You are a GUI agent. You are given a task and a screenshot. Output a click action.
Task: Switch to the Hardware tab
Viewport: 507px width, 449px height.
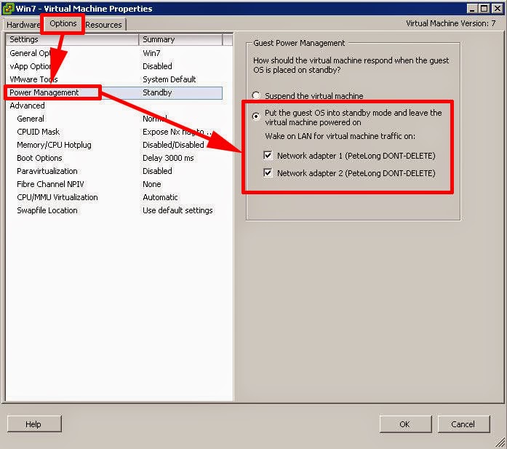click(23, 25)
